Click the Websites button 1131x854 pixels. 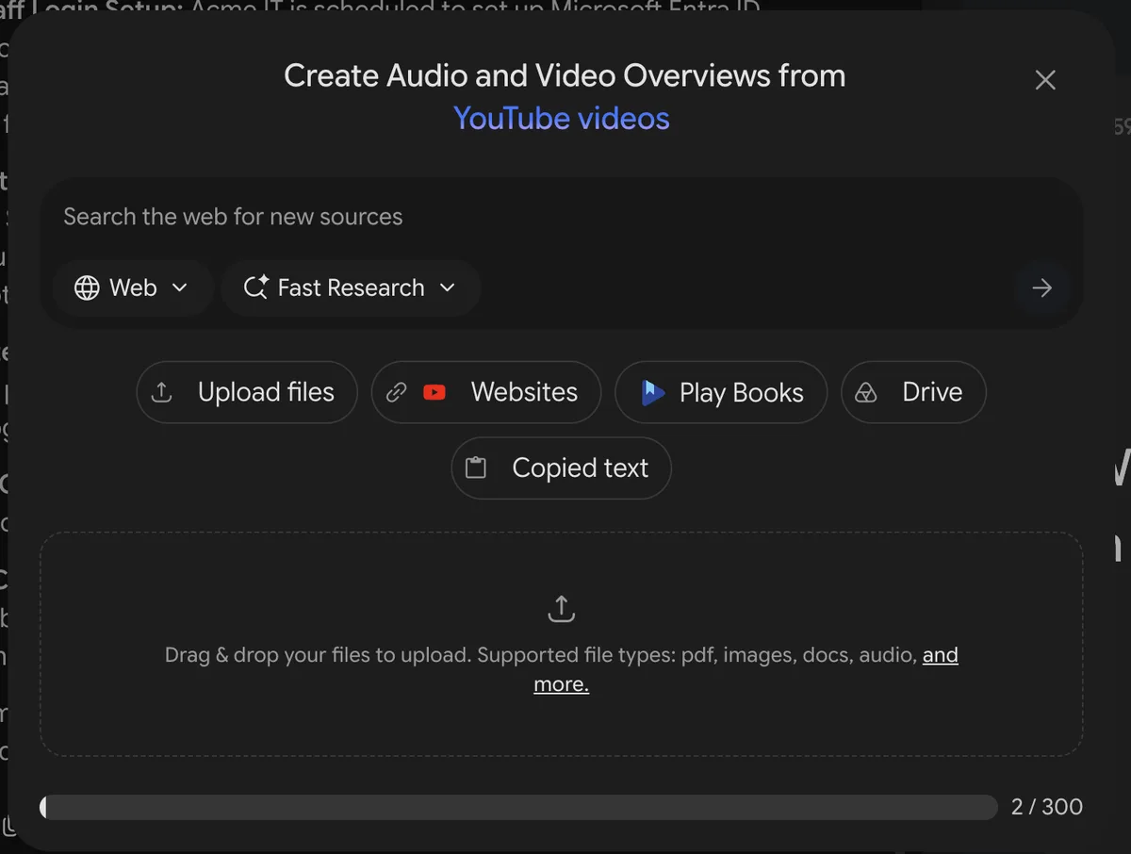pos(486,392)
